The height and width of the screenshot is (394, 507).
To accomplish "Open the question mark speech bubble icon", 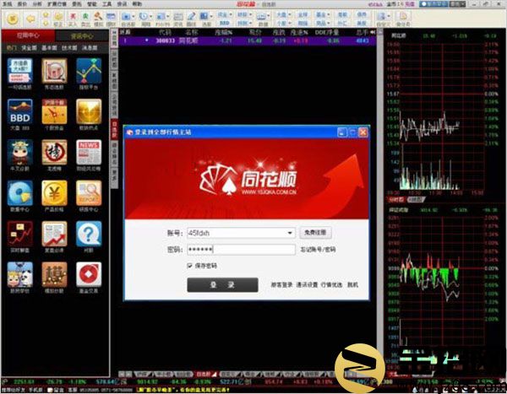I will tap(89, 234).
